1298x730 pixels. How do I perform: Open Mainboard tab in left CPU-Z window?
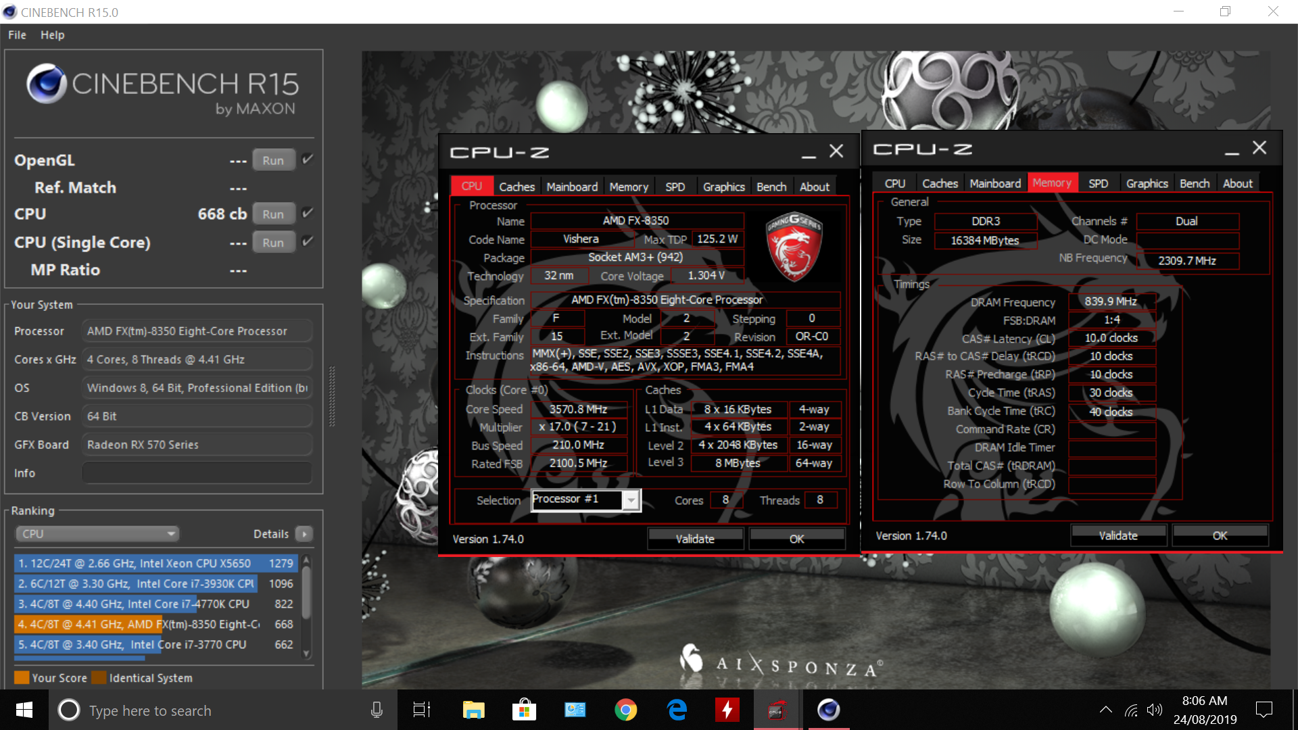pyautogui.click(x=572, y=187)
